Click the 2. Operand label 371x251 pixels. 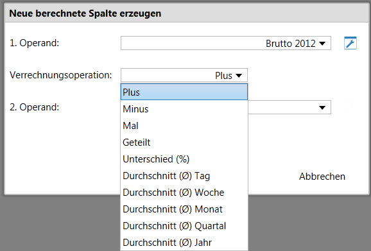tap(34, 107)
